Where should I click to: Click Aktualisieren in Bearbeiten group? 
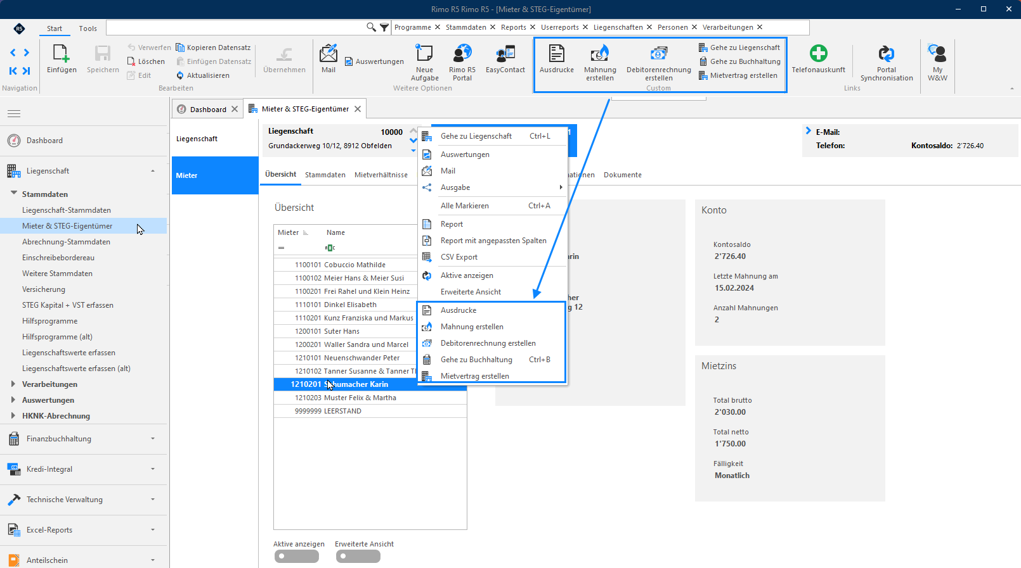203,75
